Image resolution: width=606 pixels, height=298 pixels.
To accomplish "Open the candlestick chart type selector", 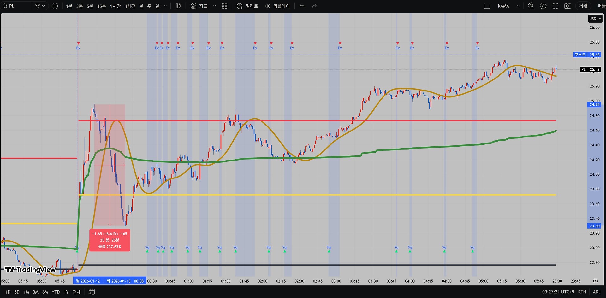I will pos(178,6).
